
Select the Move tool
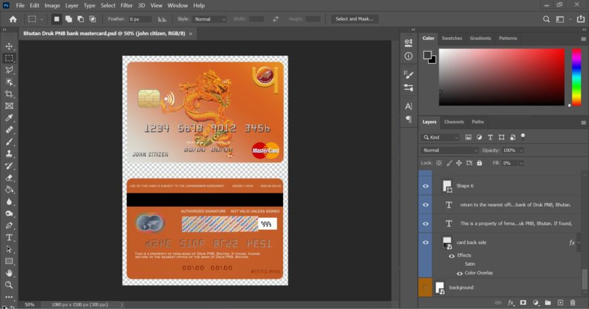point(9,46)
